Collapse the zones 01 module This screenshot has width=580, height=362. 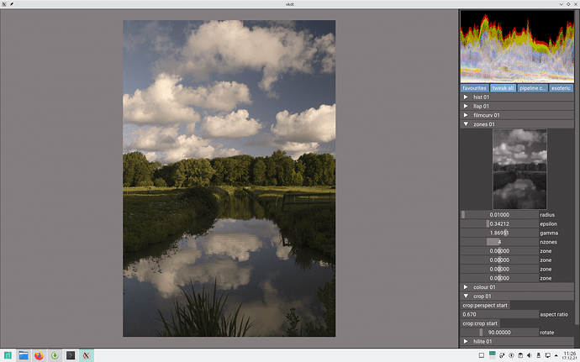(x=467, y=124)
